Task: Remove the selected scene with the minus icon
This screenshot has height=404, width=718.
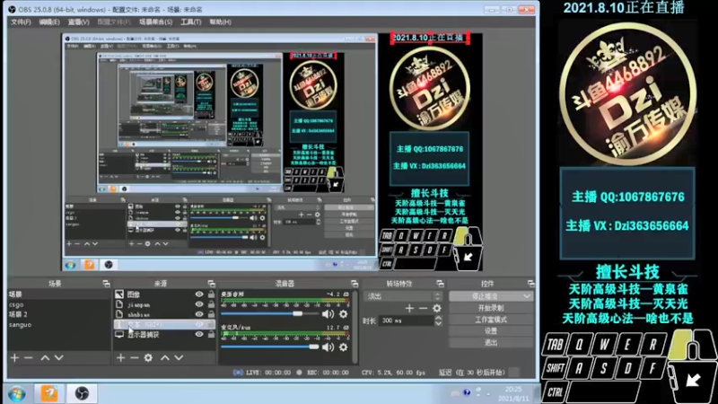Action: [29, 357]
